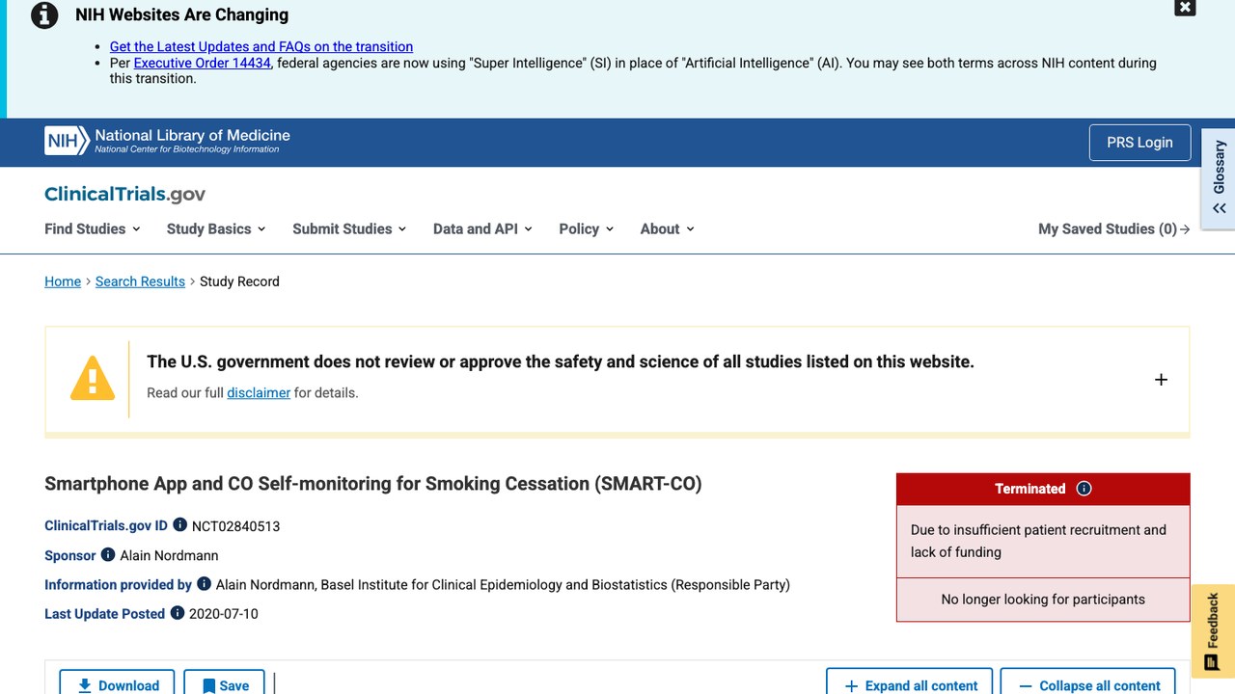Open the Feedback tab
Screen dimensions: 1235x694
click(x=1213, y=630)
